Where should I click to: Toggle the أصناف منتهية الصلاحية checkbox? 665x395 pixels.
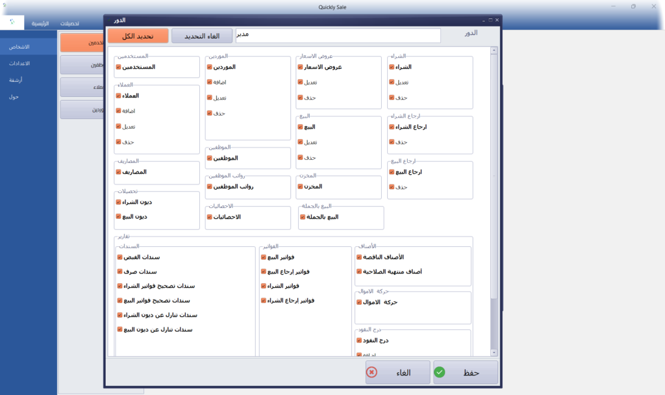click(359, 272)
